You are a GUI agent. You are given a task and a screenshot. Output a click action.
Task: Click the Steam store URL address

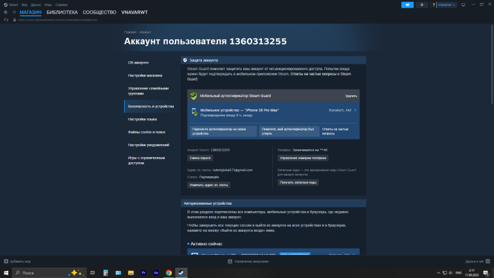point(58,20)
